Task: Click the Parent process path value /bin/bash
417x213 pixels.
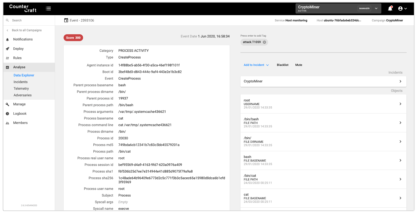Action: point(126,105)
